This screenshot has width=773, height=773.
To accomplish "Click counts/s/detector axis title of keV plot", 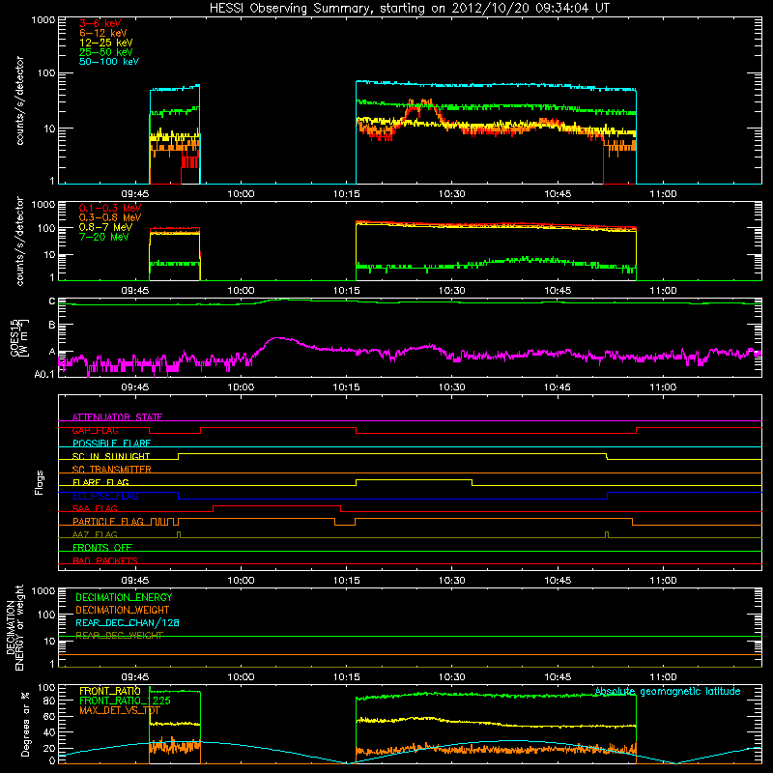I will click(19, 100).
